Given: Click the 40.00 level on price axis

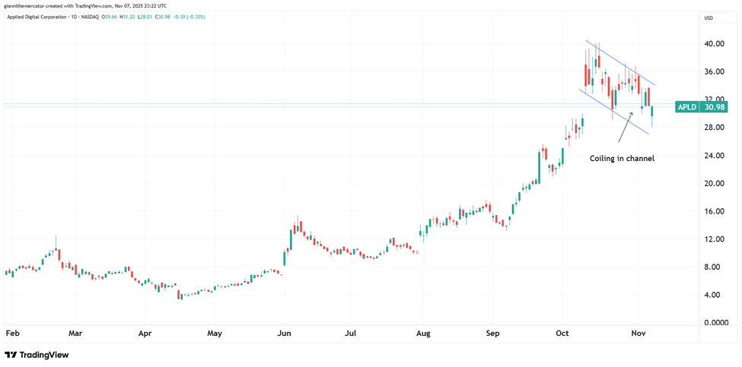Looking at the screenshot, I should tap(713, 44).
